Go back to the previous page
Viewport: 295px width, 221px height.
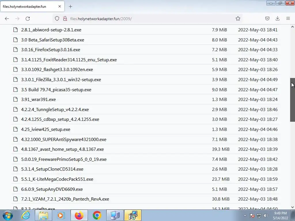(x=7, y=19)
